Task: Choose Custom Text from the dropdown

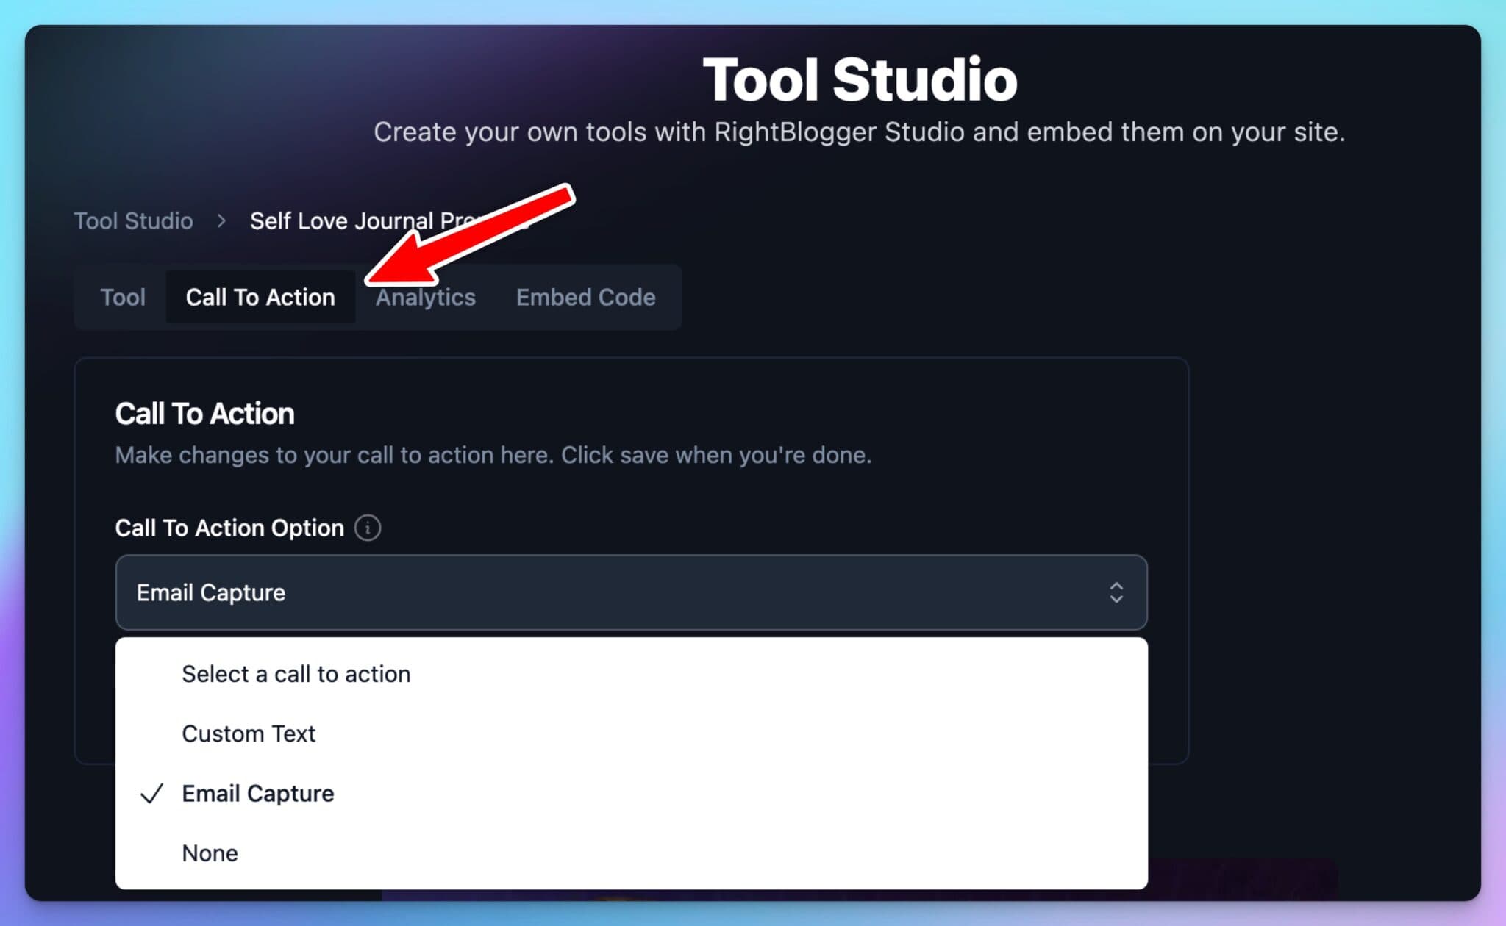Action: pyautogui.click(x=249, y=733)
